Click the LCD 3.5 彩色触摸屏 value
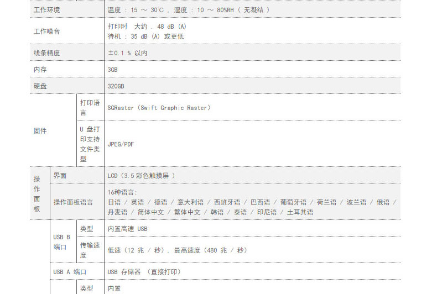The image size is (437, 294). point(142,176)
